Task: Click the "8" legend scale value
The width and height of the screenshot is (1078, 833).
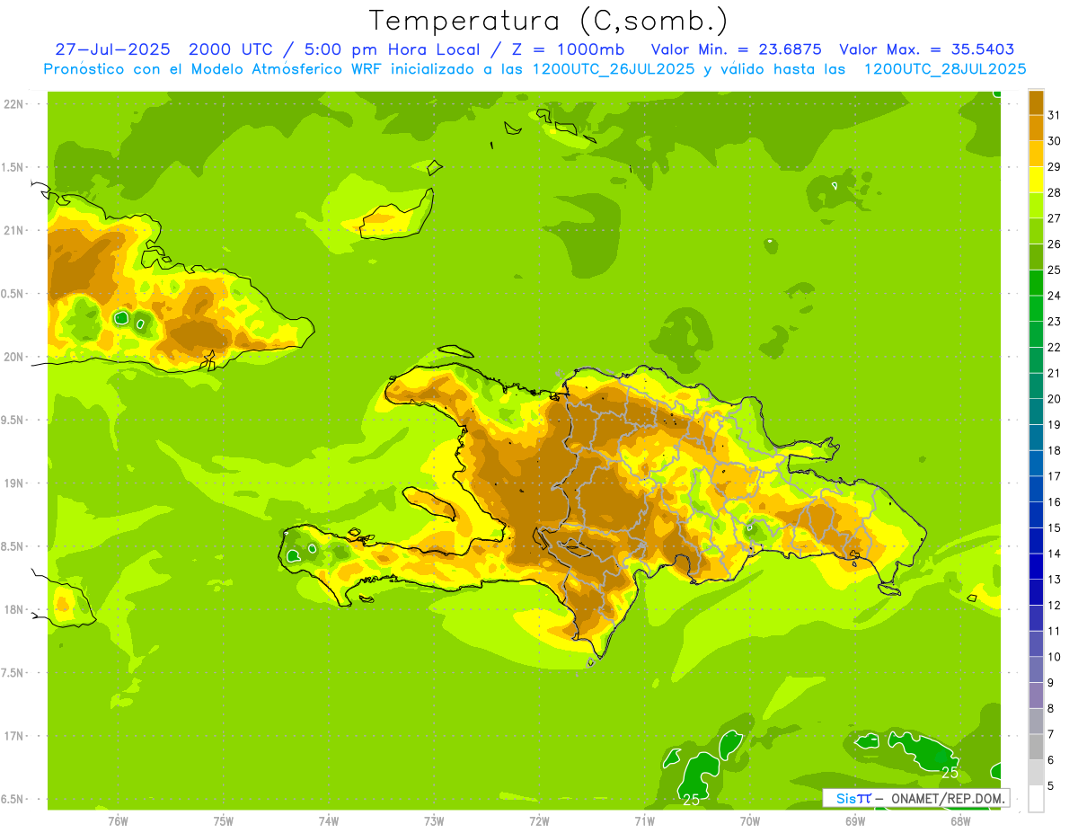Action: pos(1051,709)
